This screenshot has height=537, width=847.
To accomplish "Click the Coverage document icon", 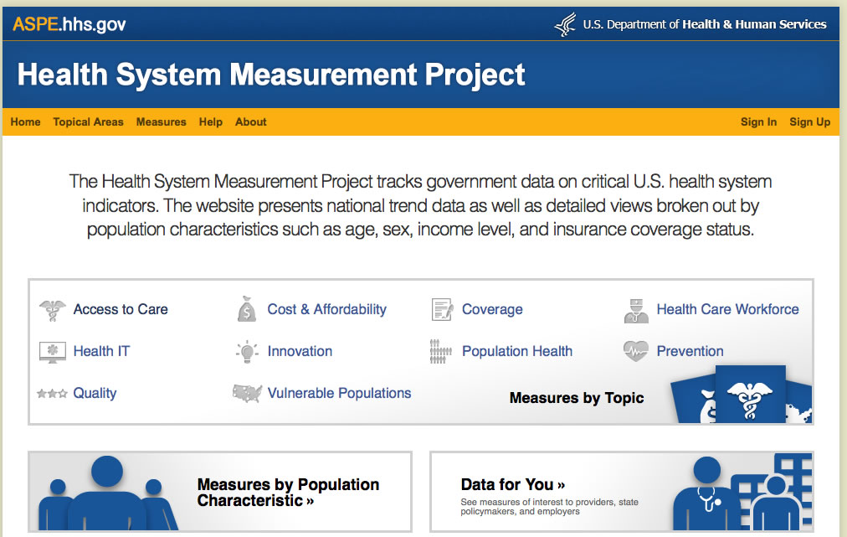I will (442, 310).
